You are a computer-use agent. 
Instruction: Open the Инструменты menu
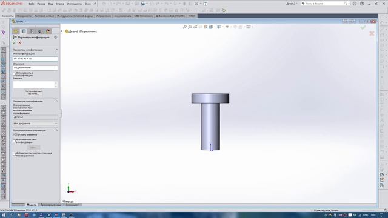(74, 4)
